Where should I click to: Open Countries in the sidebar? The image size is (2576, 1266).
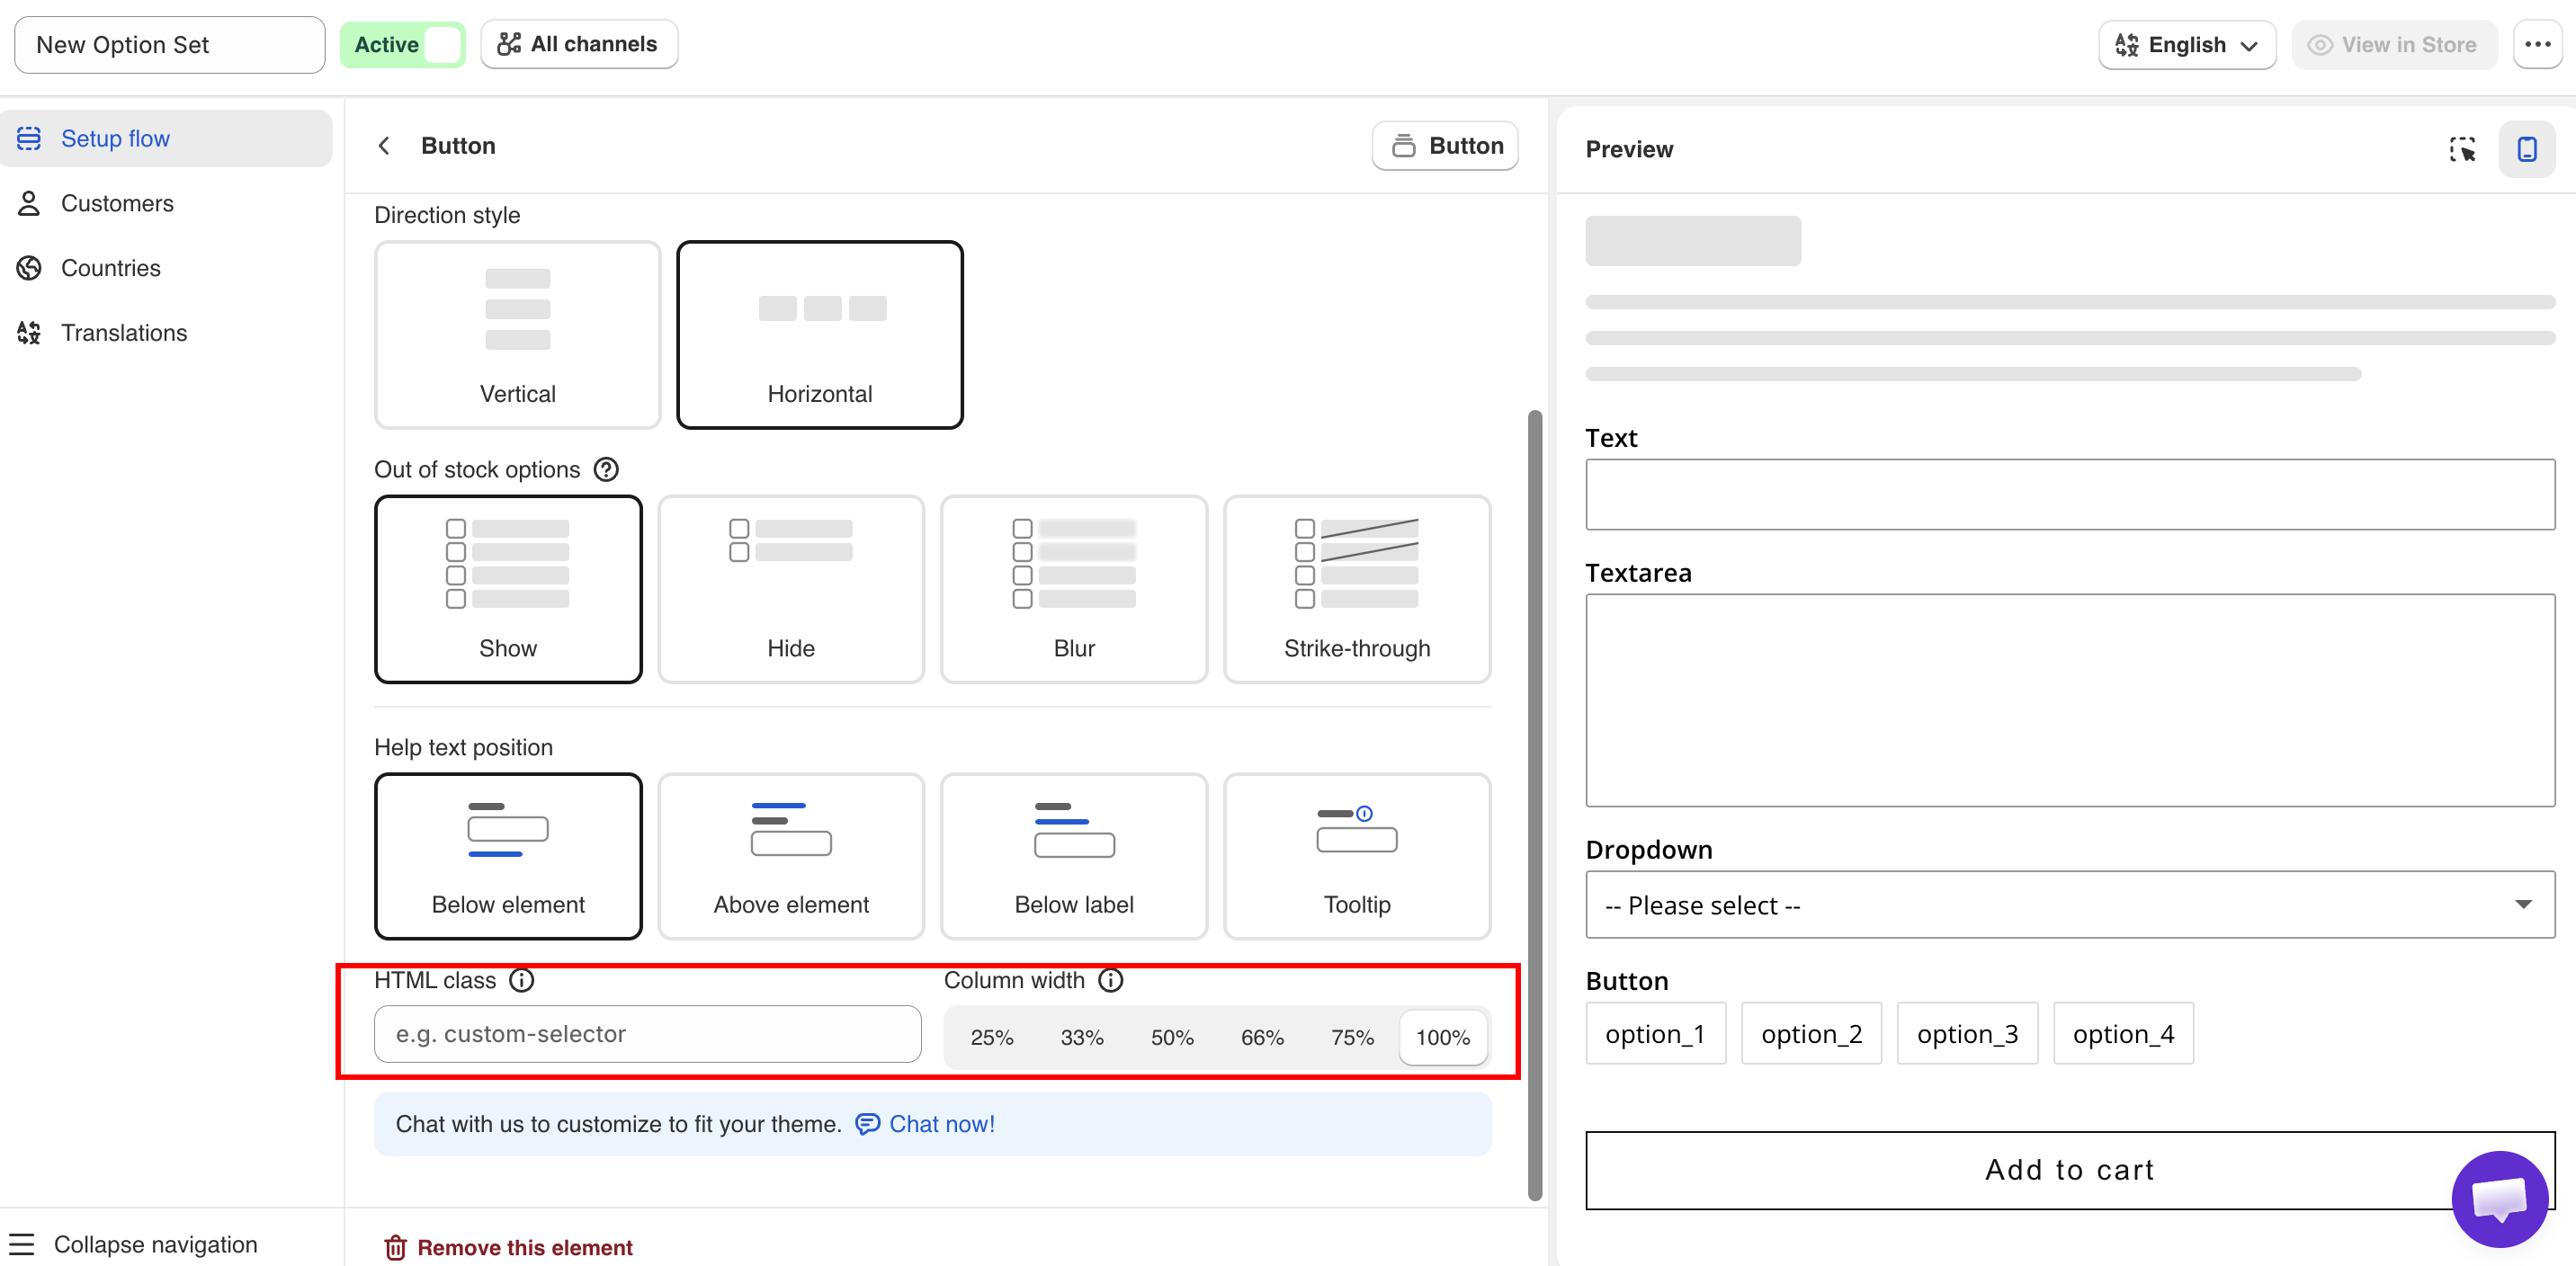[166, 268]
